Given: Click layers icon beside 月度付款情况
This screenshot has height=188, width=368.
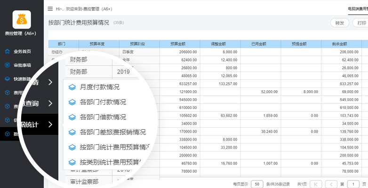Looking at the screenshot, I should pyautogui.click(x=72, y=87).
